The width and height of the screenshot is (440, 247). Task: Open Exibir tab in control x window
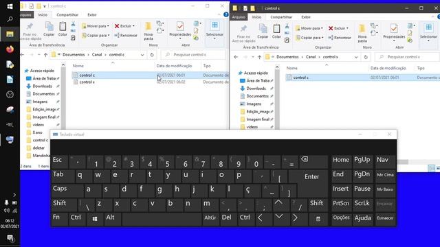click(306, 17)
